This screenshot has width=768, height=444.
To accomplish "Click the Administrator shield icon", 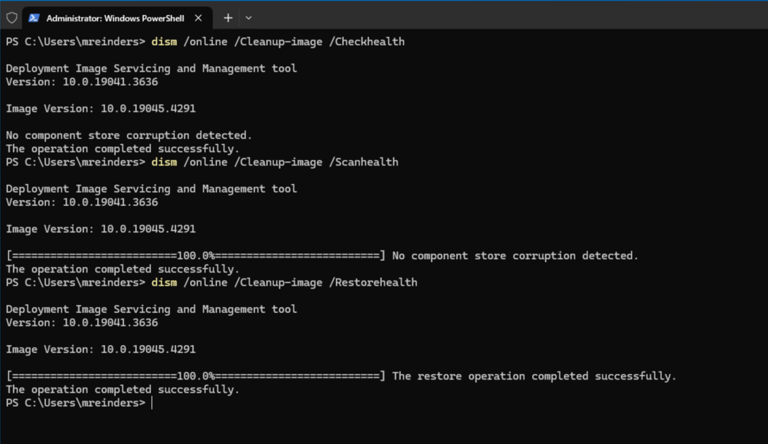I will point(11,17).
